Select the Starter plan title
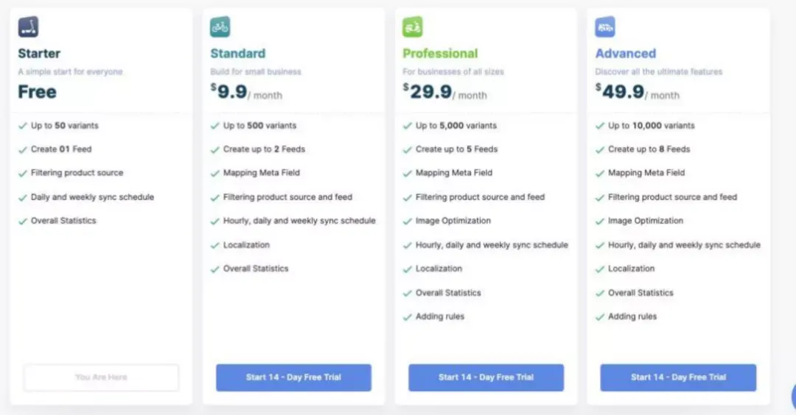 [39, 53]
